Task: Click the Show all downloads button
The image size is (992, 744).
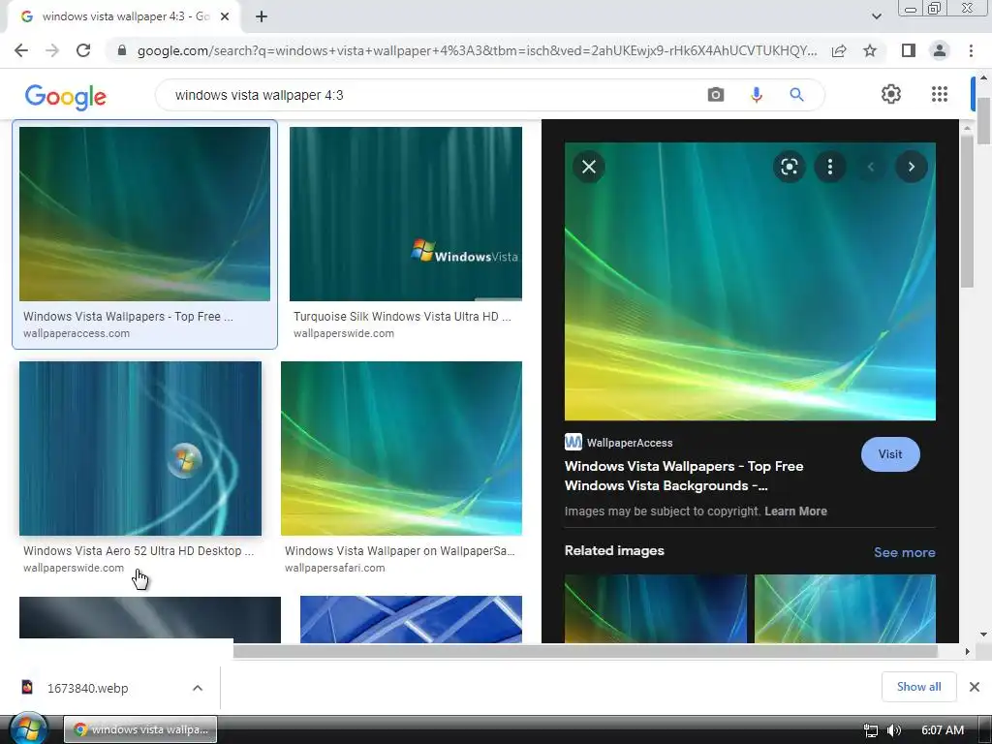Action: pyautogui.click(x=918, y=687)
